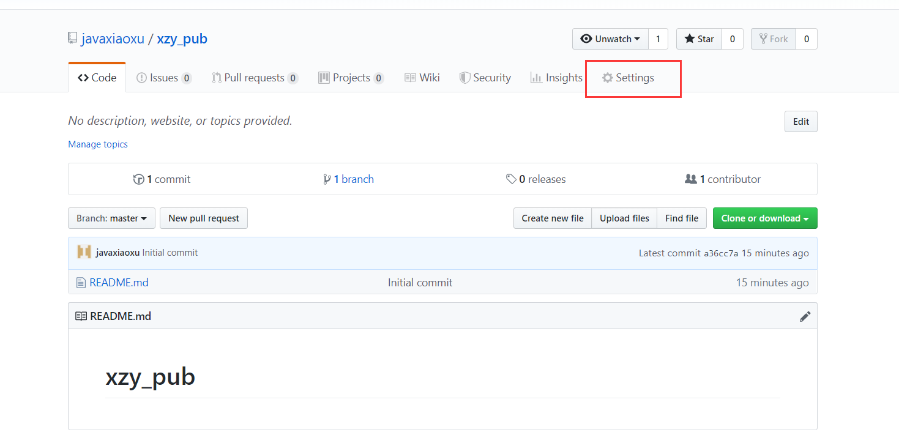Open the javaxiaoxu owner link

[x=113, y=39]
